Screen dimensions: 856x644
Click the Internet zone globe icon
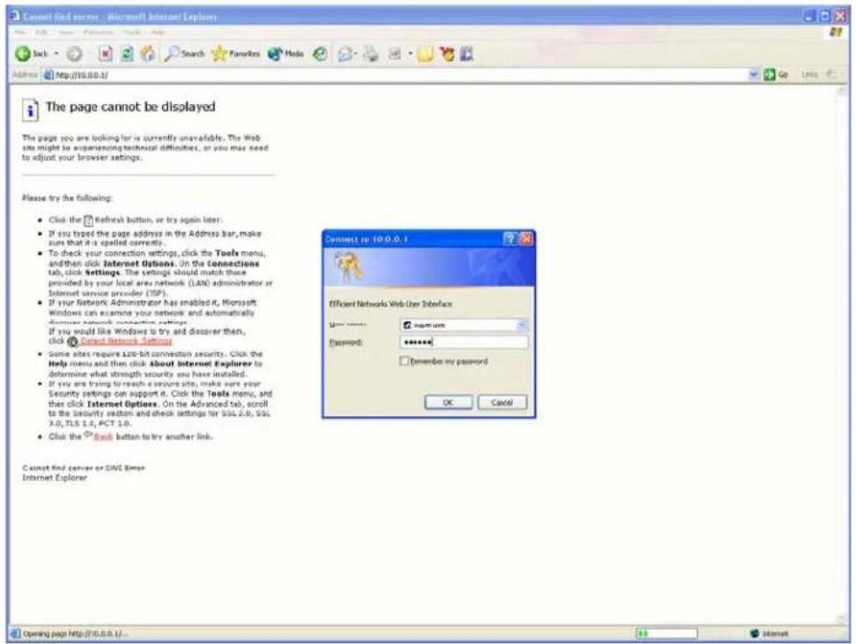pos(755,634)
